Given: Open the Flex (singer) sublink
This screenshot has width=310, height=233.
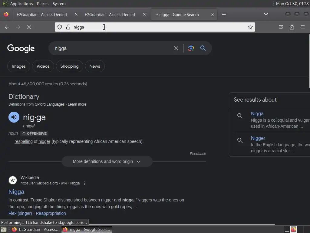Looking at the screenshot, I should [x=20, y=213].
